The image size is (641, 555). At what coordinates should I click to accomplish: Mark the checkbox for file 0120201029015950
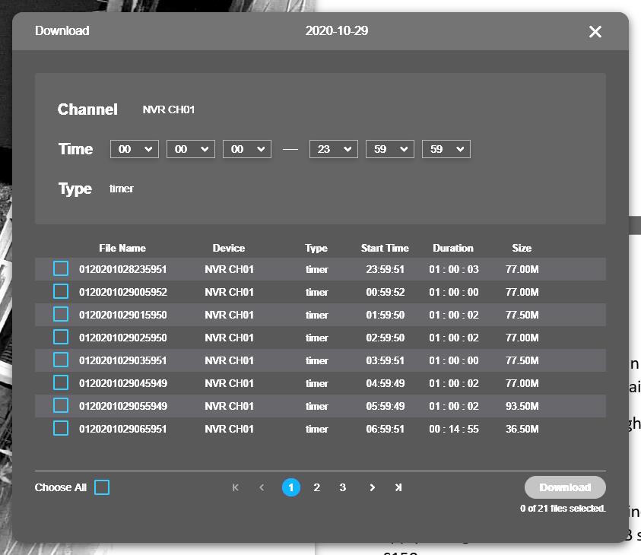click(x=61, y=315)
